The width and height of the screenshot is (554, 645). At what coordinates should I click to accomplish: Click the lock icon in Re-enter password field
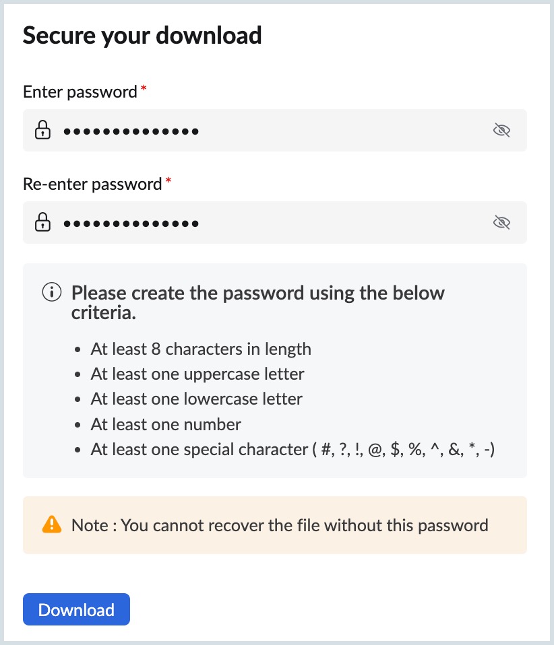pos(43,222)
